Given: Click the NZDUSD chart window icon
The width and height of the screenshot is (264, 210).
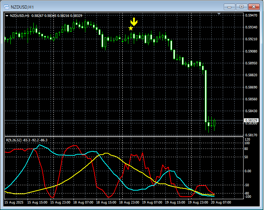Looking at the screenshot, I should coord(6,7).
